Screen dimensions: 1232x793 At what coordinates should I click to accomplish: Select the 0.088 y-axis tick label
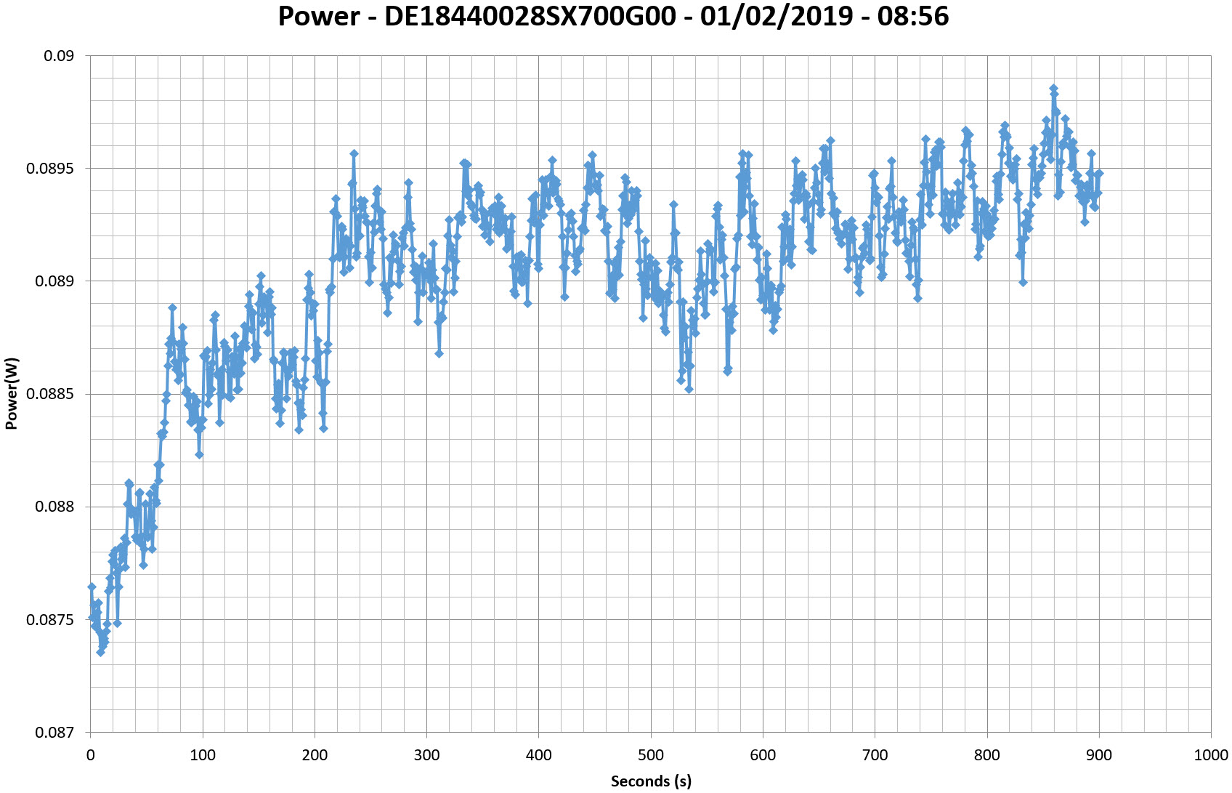[54, 507]
